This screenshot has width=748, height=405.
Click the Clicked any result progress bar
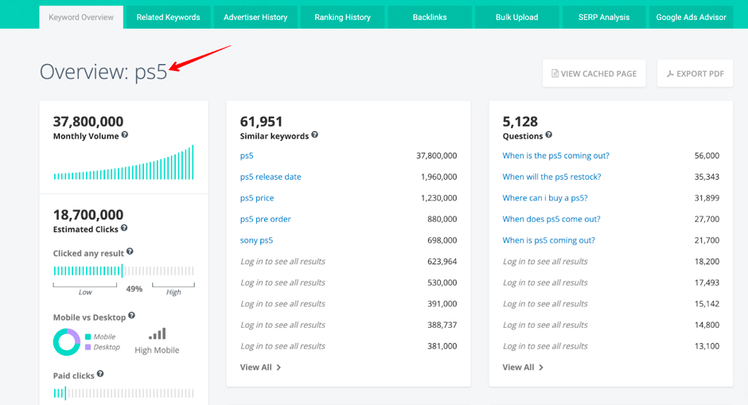click(123, 271)
